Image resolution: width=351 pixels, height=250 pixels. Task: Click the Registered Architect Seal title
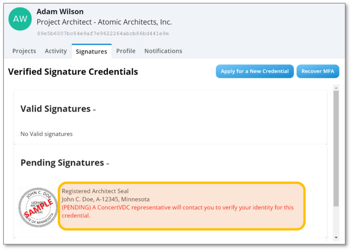point(95,191)
